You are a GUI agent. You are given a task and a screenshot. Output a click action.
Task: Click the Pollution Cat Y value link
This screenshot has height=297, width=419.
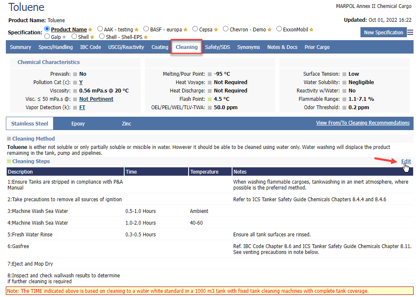click(x=81, y=82)
